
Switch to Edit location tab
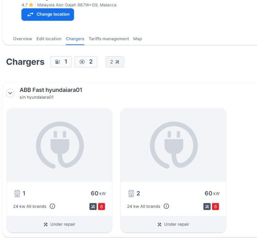point(49,39)
